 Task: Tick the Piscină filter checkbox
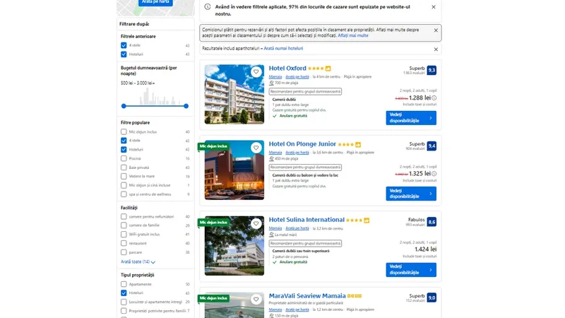coord(124,158)
